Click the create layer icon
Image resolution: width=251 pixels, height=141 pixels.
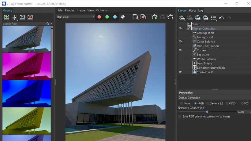[x=182, y=18]
